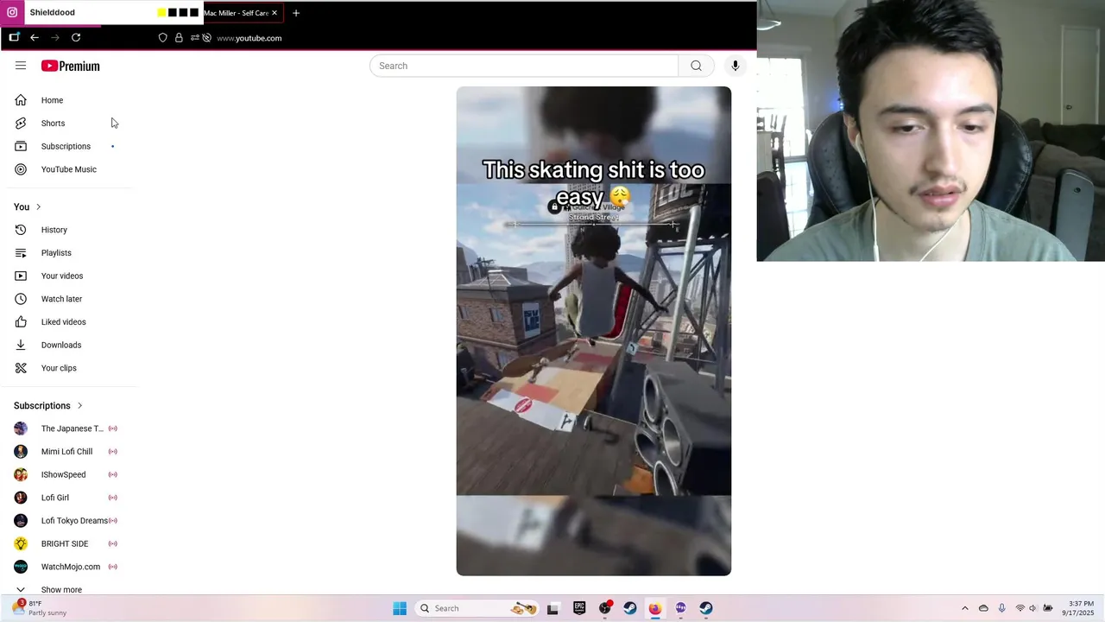
Task: Click the www.youtube.com address bar
Action: [249, 38]
